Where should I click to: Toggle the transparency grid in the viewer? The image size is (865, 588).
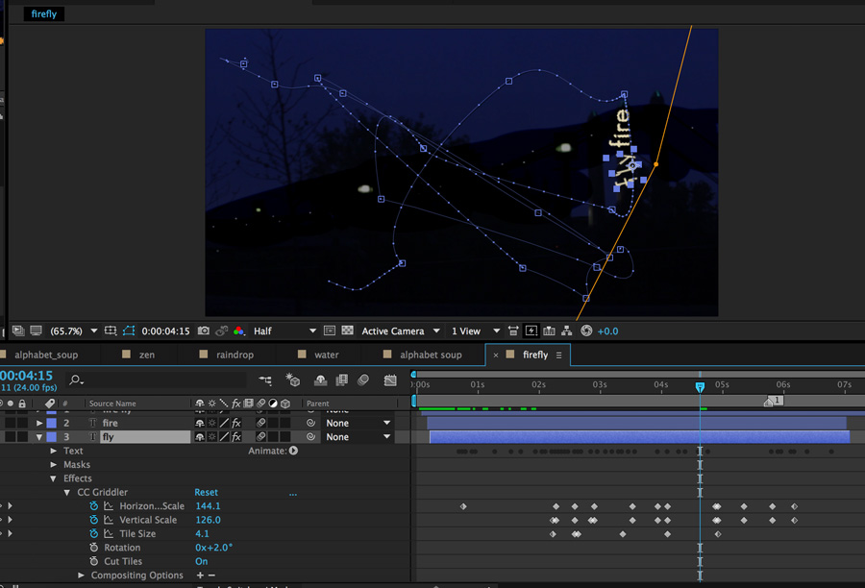pos(347,331)
